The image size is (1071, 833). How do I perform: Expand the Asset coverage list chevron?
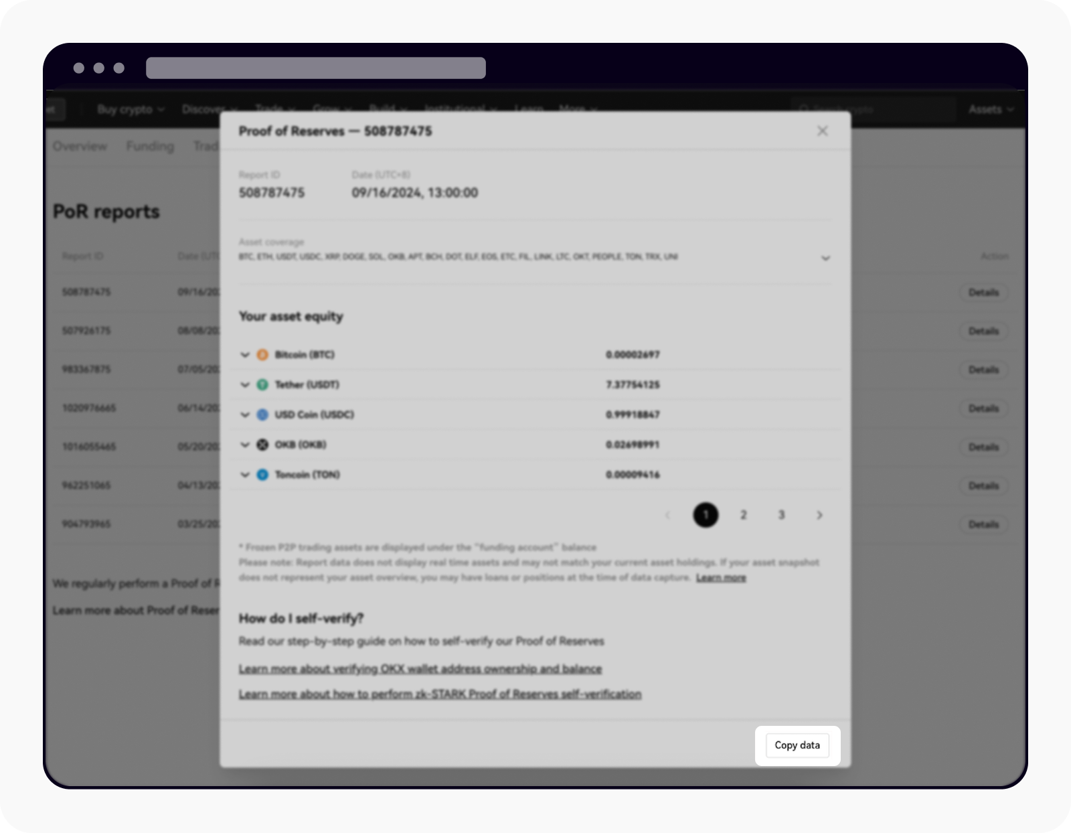[x=825, y=258]
